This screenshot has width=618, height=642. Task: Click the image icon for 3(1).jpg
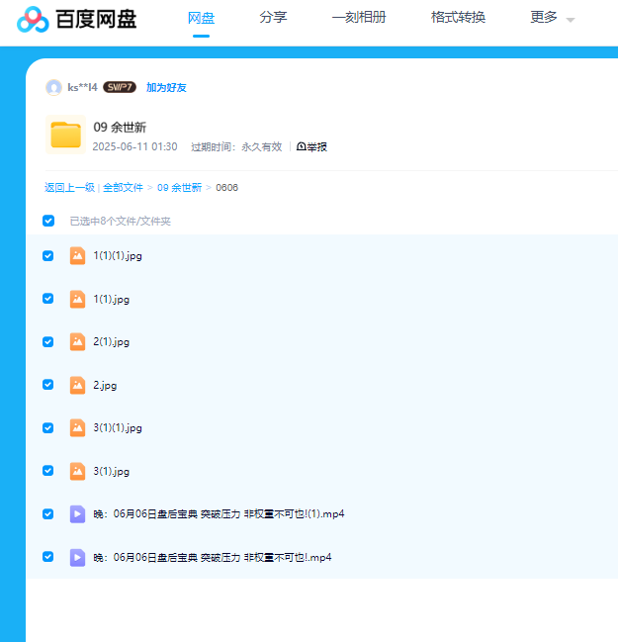77,471
